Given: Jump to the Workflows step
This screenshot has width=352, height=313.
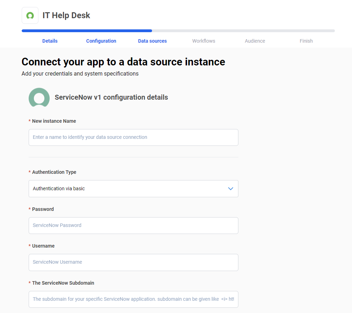Looking at the screenshot, I should click(x=203, y=41).
